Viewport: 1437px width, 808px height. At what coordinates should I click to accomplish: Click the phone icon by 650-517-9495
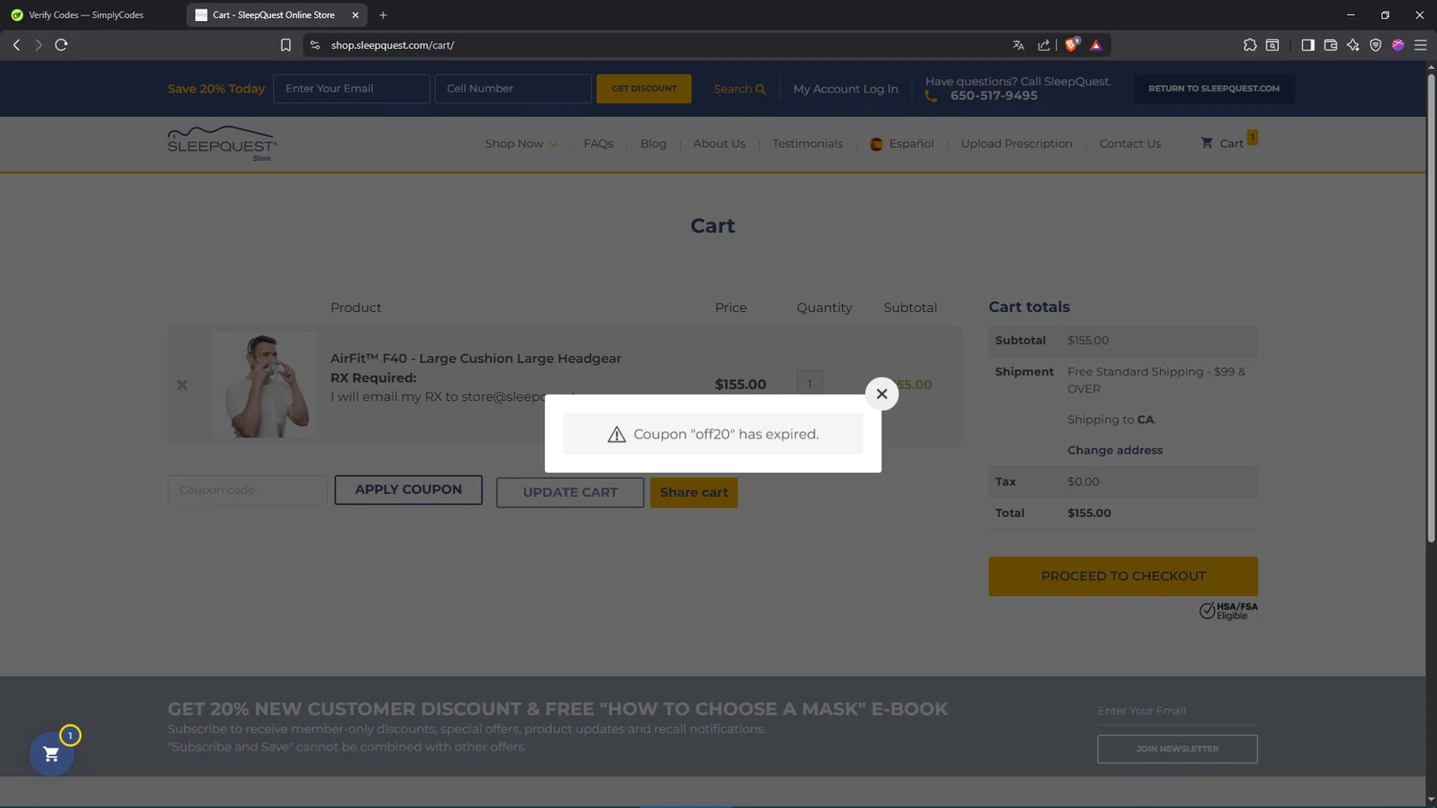[x=931, y=96]
